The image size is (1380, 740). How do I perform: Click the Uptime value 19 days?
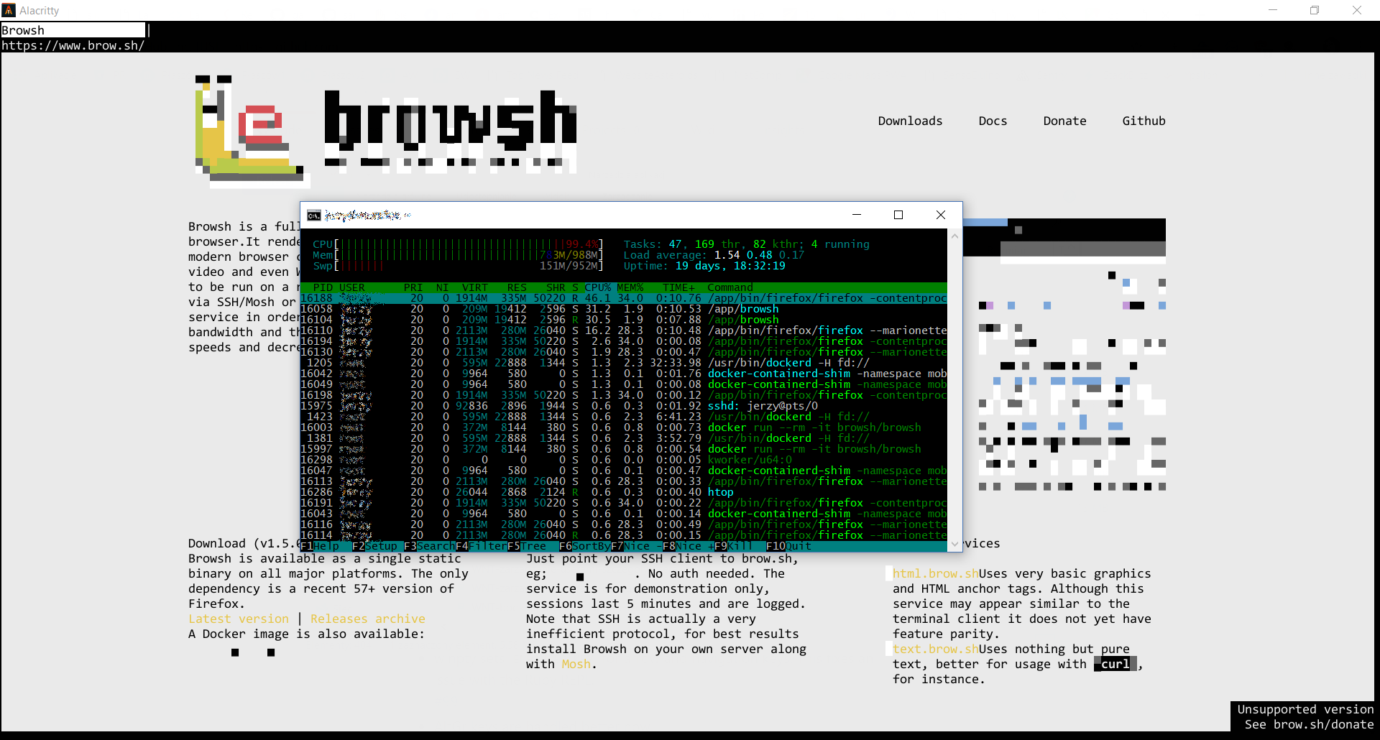pyautogui.click(x=730, y=266)
